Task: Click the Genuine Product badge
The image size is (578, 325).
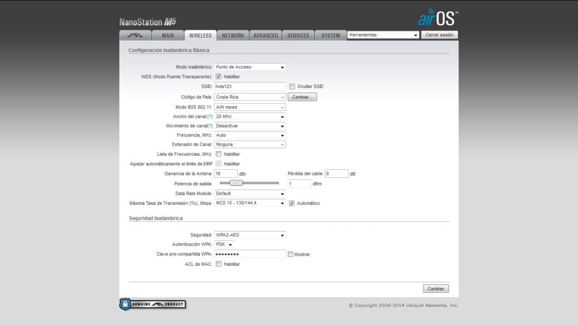Action: 152,304
